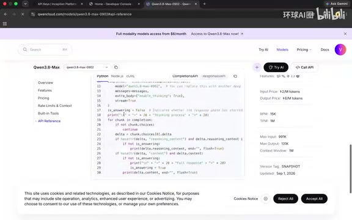Screen dimensions: 352x220
Task: Open Docs in top navigation
Action: [324, 50]
